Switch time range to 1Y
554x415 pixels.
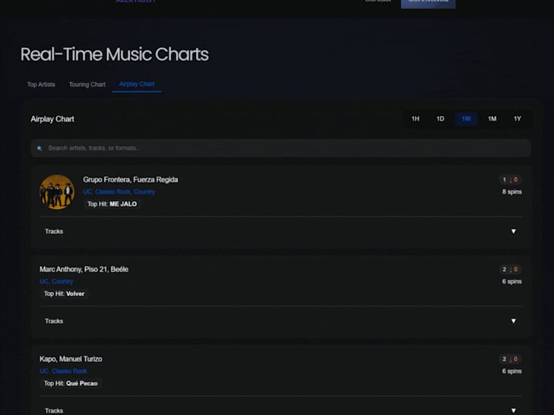[x=517, y=119]
